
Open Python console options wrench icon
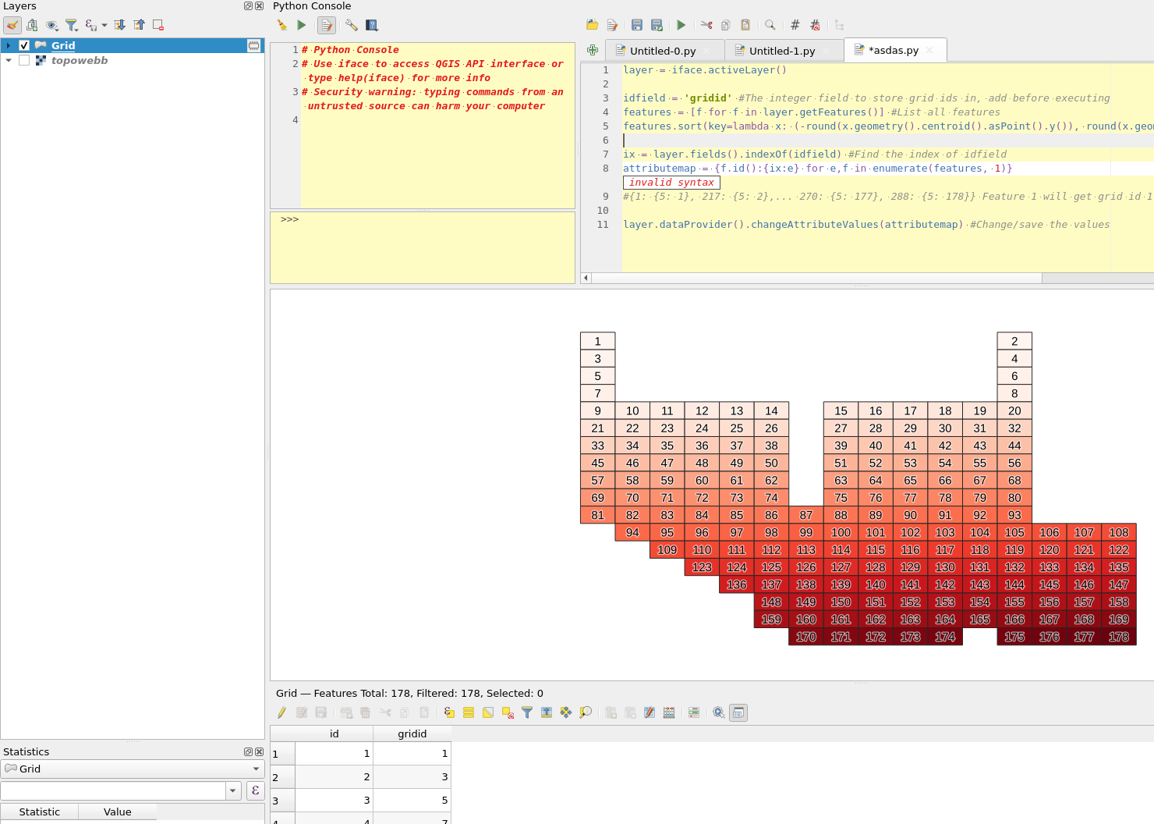pyautogui.click(x=352, y=25)
